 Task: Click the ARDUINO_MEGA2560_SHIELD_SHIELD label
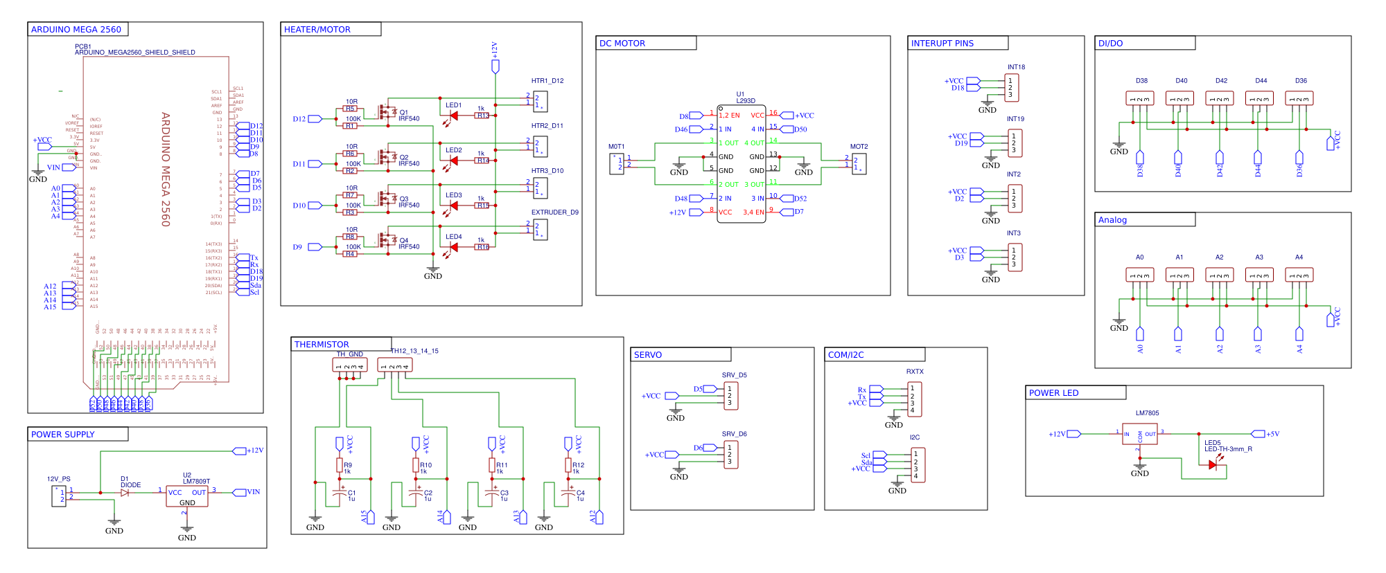coord(135,52)
